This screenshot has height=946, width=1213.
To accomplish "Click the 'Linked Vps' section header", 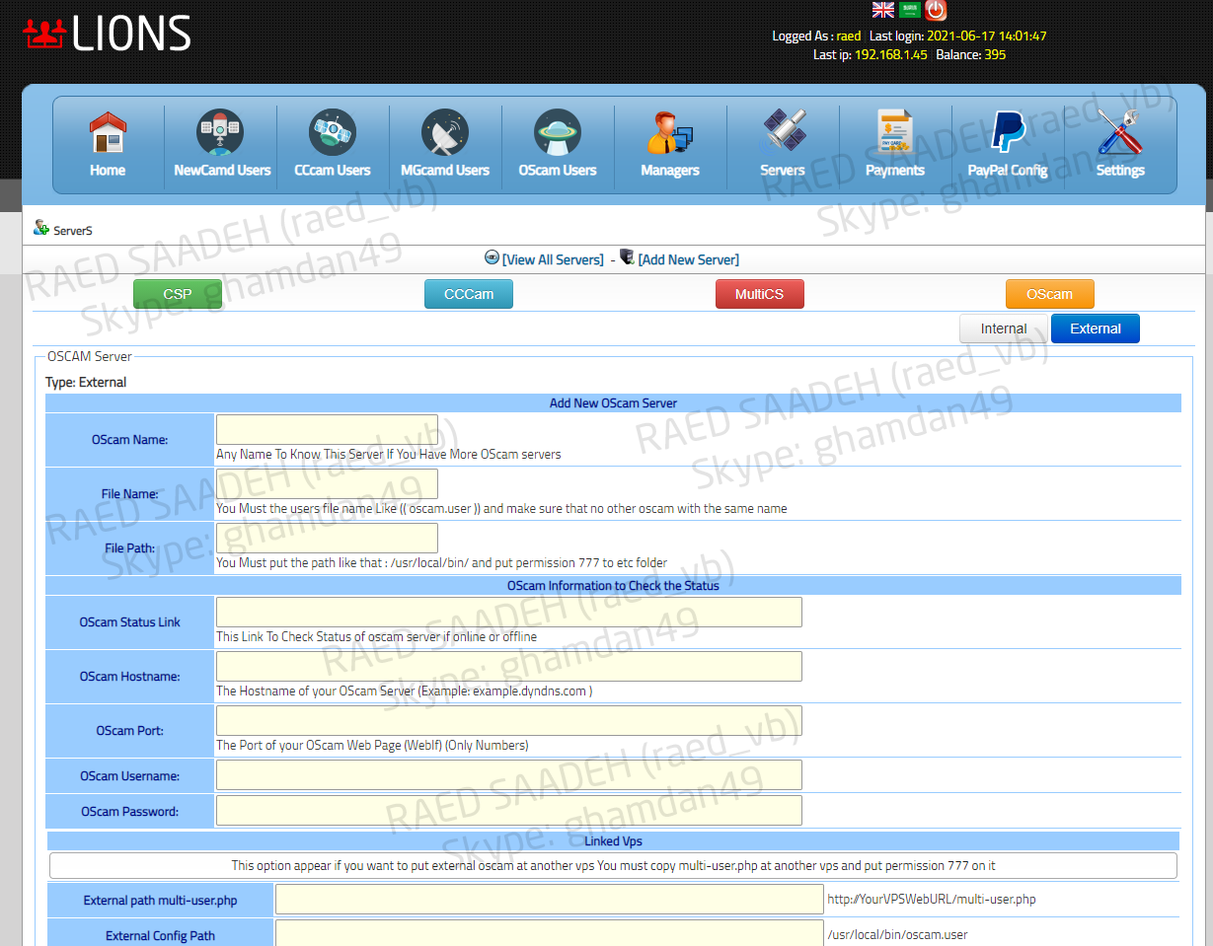I will coord(613,841).
